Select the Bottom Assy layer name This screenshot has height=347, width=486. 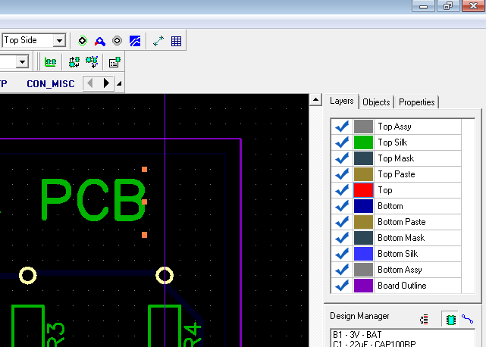(x=400, y=270)
